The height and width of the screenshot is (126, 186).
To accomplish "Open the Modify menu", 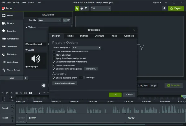I will point(16,2).
